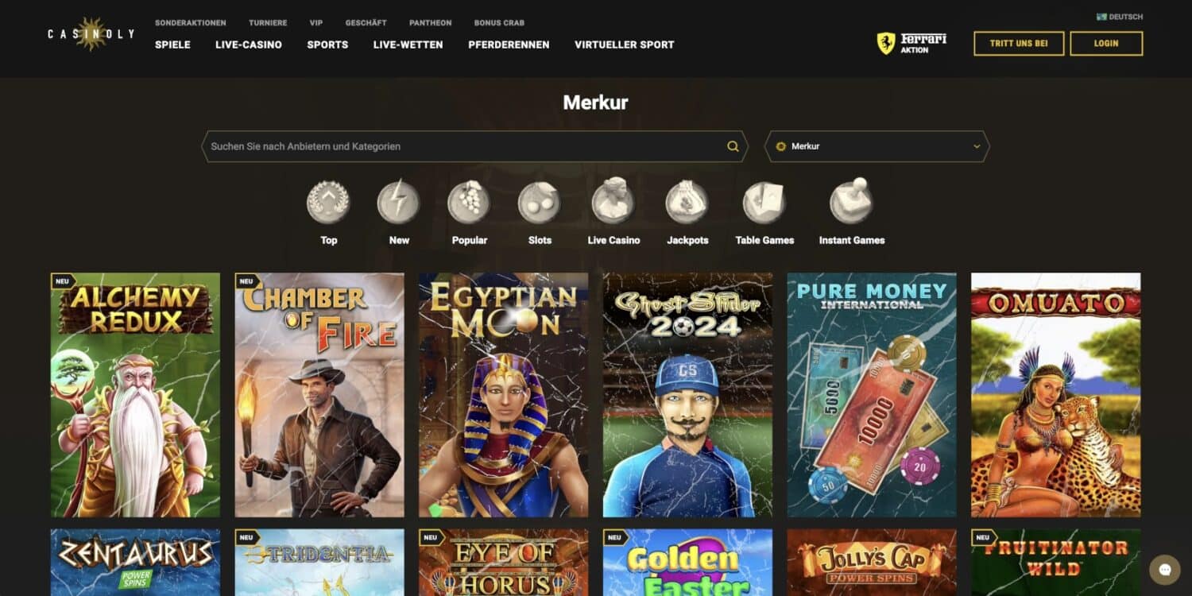Click the Tritt uns bei button
The height and width of the screenshot is (596, 1192).
1019,44
